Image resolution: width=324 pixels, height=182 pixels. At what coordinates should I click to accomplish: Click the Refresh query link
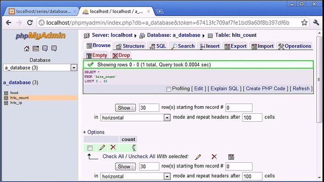click(301, 88)
